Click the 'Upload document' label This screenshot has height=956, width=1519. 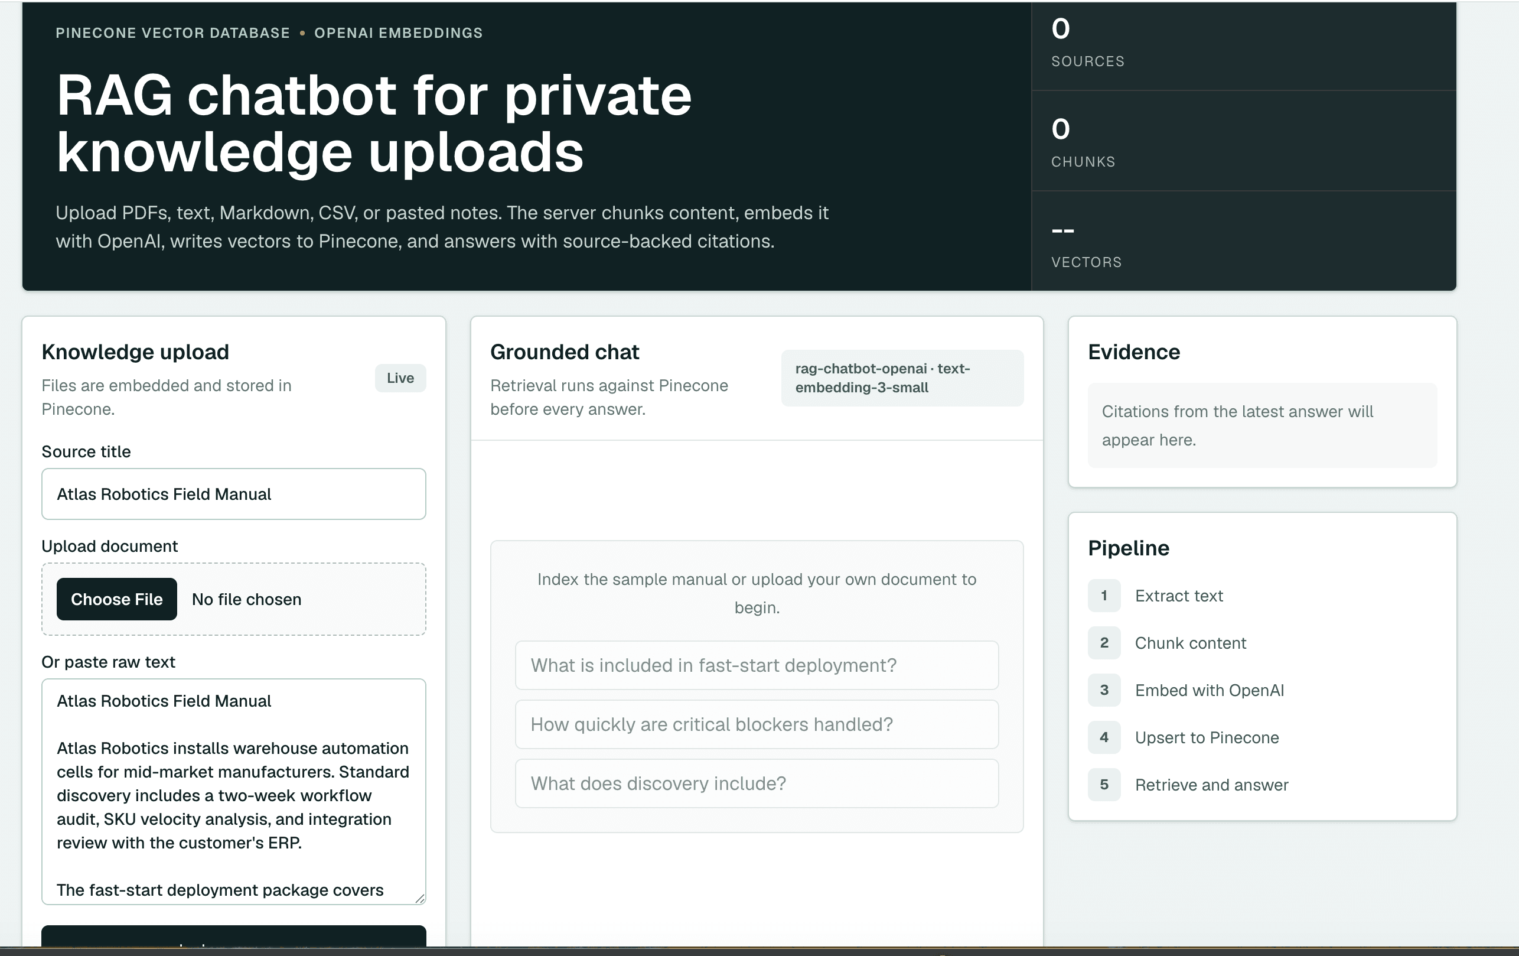click(x=110, y=546)
